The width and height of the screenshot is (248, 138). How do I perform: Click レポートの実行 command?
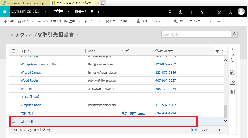(117, 21)
